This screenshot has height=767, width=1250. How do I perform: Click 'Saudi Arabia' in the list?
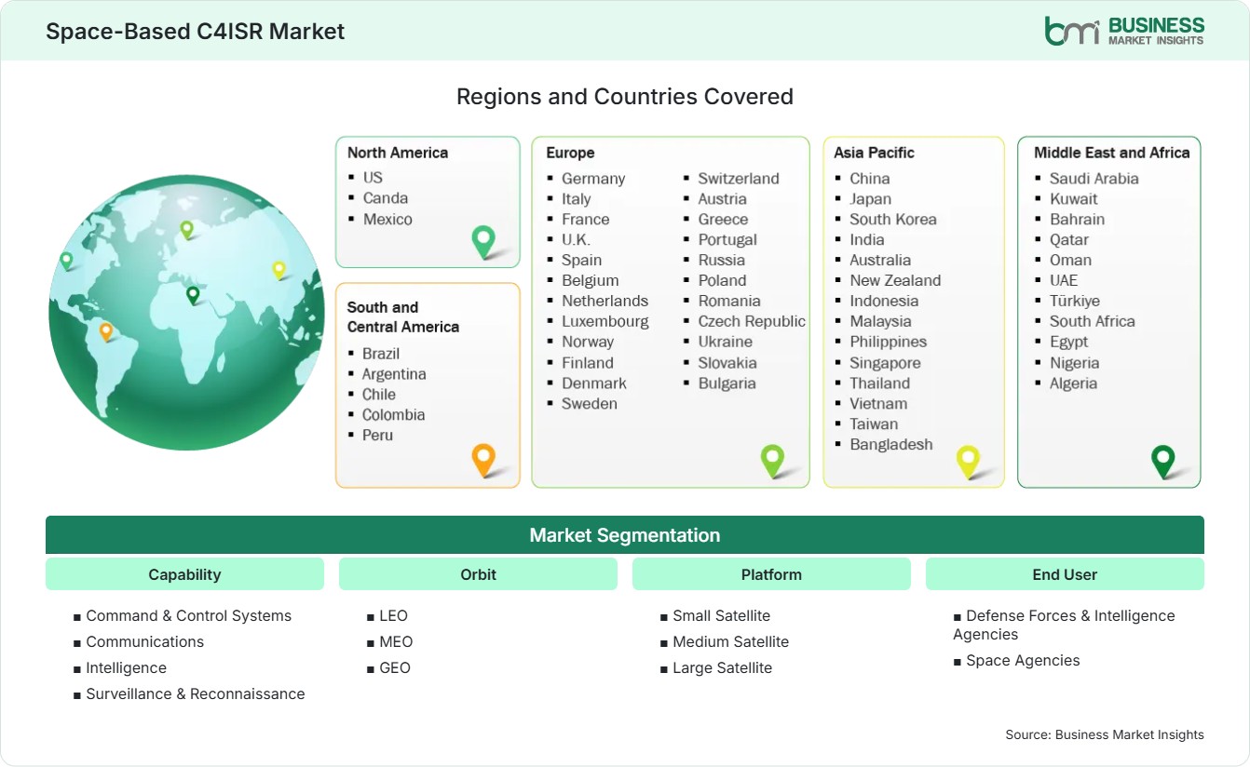[1094, 179]
